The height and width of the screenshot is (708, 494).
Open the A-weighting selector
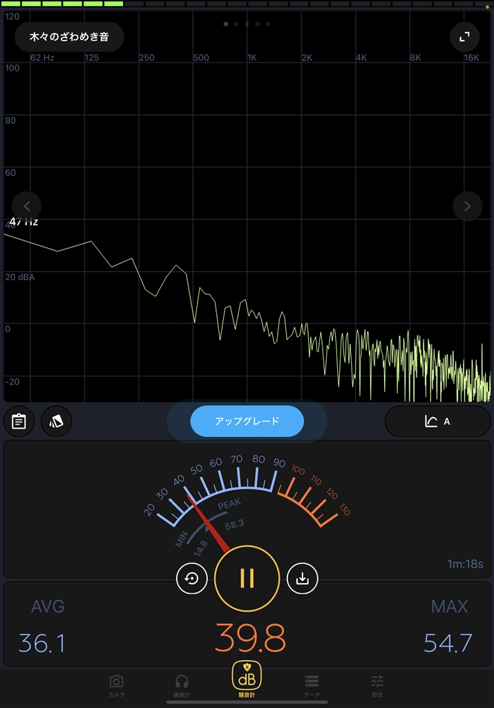pyautogui.click(x=437, y=421)
